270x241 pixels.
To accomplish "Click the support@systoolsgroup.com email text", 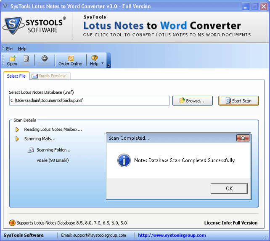I will [x=100, y=235].
